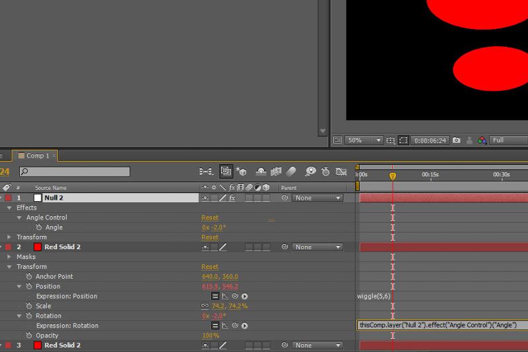The image size is (528, 352).
Task: Click the Show Snapshot person icon
Action: coord(469,140)
